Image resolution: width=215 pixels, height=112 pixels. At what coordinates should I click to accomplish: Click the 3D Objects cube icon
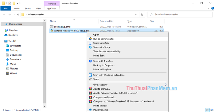coord(7,46)
